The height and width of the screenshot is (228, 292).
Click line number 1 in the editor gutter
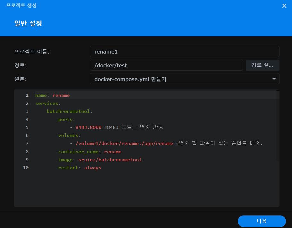coord(27,95)
